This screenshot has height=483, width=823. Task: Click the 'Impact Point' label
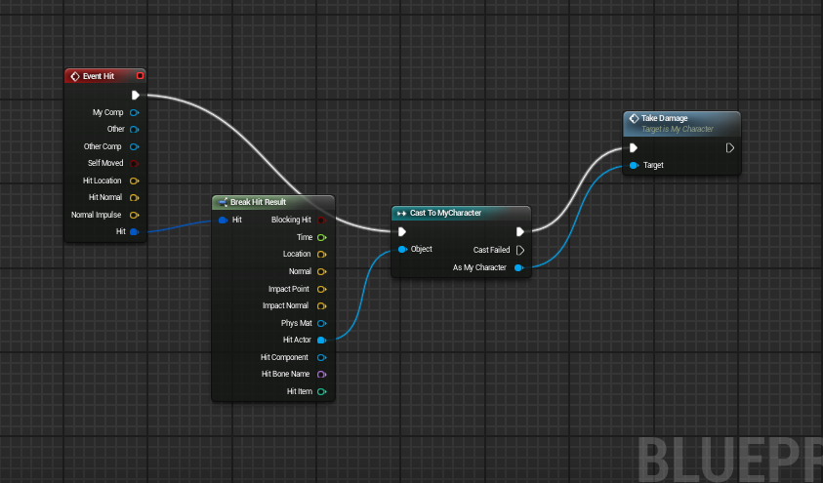[x=289, y=289]
